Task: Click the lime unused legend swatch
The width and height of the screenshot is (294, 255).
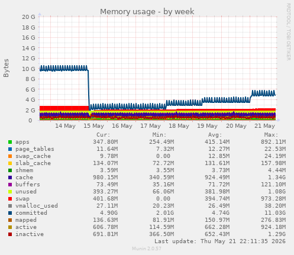Action: pyautogui.click(x=10, y=192)
